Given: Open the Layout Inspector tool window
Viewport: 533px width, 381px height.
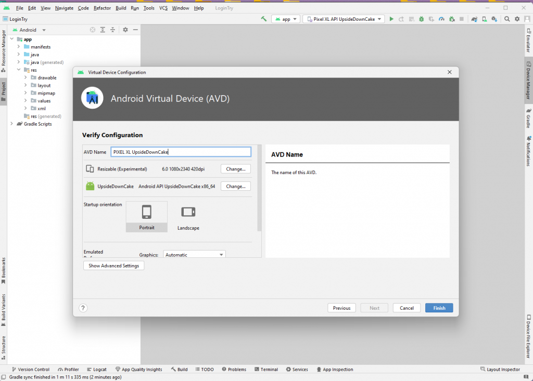Looking at the screenshot, I should [x=500, y=370].
